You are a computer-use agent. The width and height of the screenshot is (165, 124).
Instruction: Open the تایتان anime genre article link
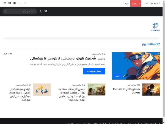point(72,95)
